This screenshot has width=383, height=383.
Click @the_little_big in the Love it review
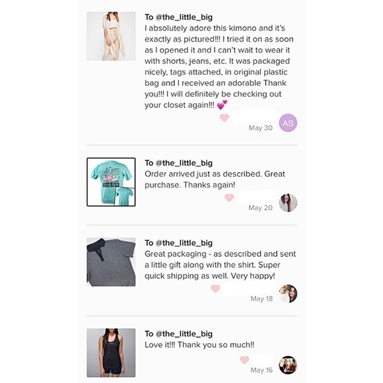coord(184,334)
